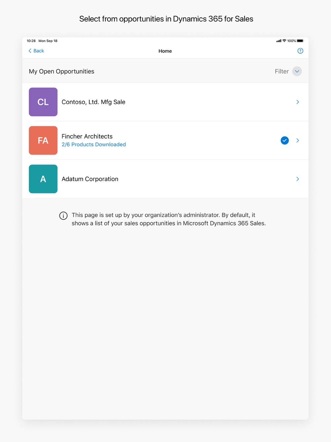Select Contoso, Ltd. Mfg Sale opportunity
The width and height of the screenshot is (331, 442).
pos(93,102)
